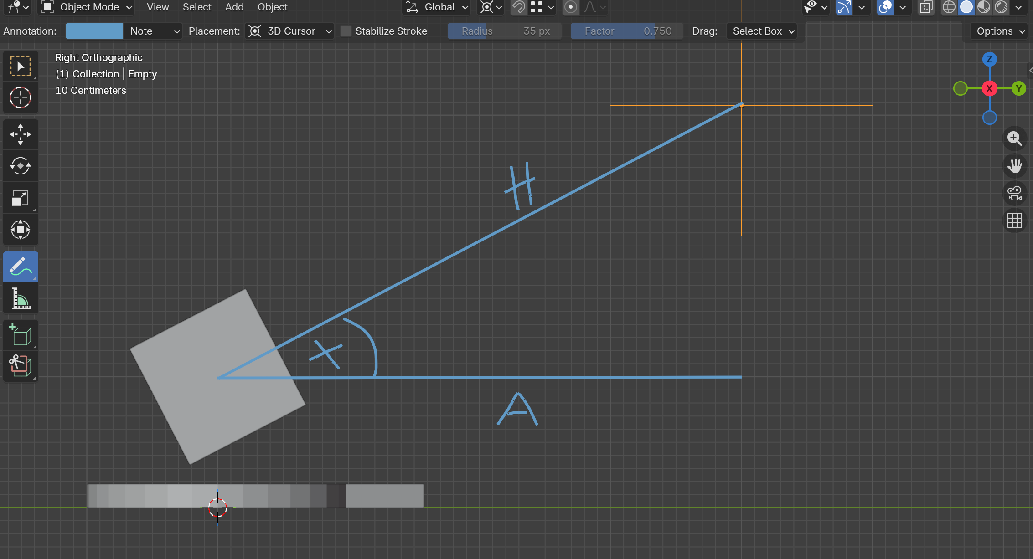Click the Zoom magnifier viewport button
Image resolution: width=1033 pixels, height=559 pixels.
[x=1015, y=138]
